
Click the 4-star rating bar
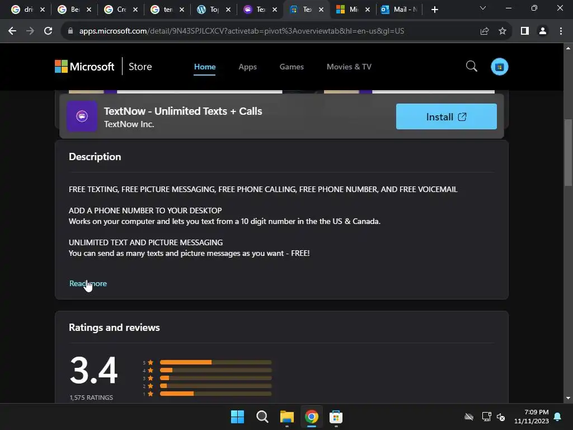[215, 370]
